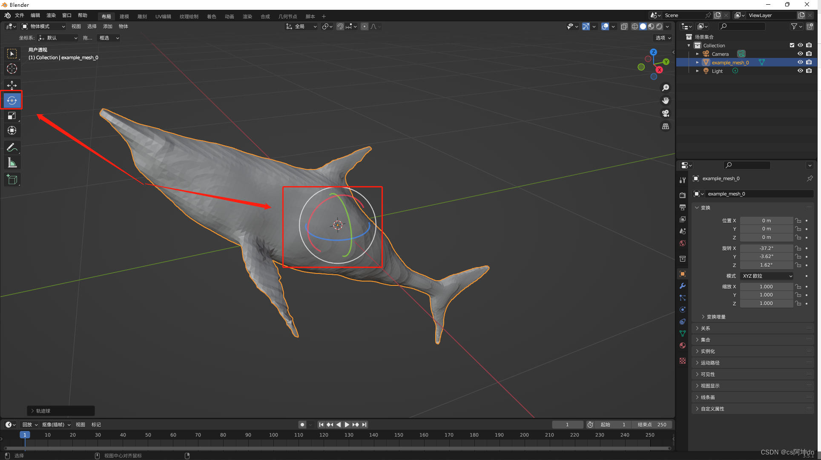
Task: Select the Move tool
Action: point(12,85)
